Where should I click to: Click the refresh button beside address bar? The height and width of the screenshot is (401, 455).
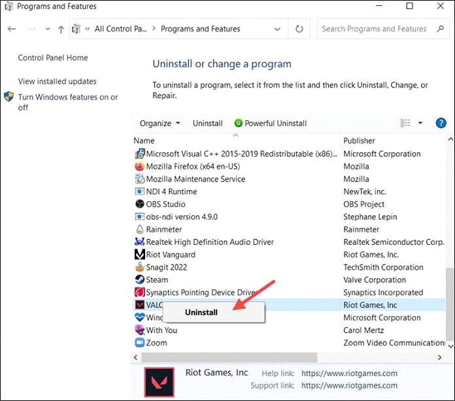click(299, 29)
